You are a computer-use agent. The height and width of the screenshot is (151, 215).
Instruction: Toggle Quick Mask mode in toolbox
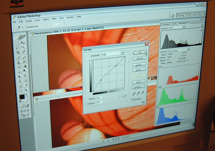click(27, 106)
